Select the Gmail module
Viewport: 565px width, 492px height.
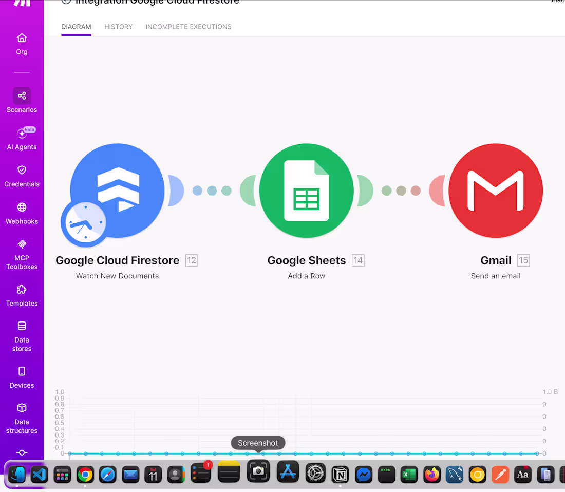496,191
